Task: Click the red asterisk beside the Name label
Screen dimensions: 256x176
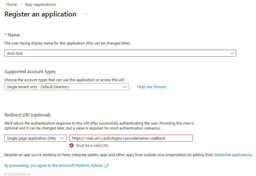Action: coord(5,35)
